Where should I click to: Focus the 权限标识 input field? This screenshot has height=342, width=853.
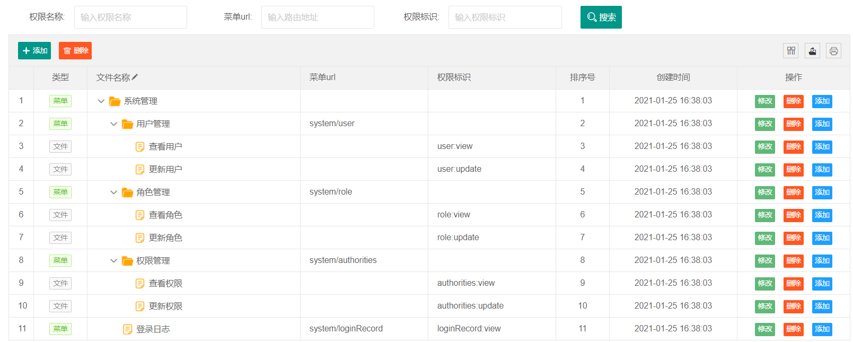coord(505,17)
